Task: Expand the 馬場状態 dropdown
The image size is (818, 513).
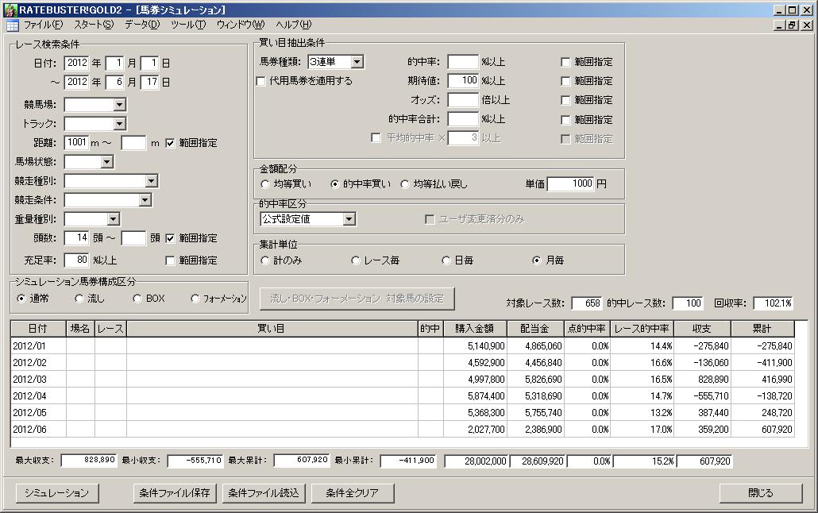Action: [107, 162]
